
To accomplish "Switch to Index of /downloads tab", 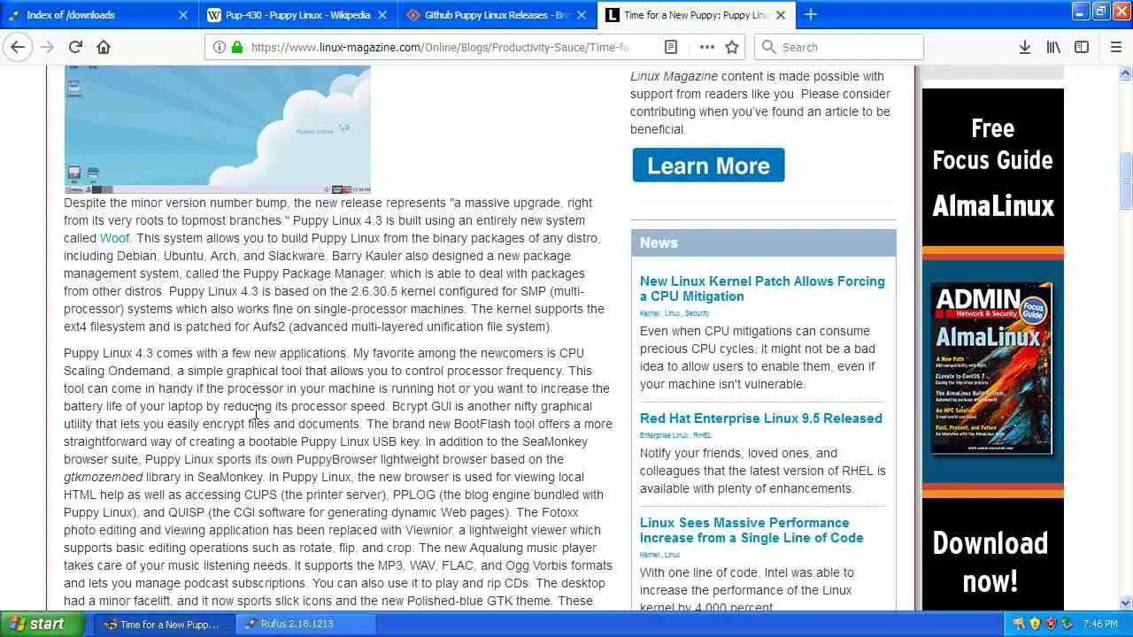I will 98,15.
